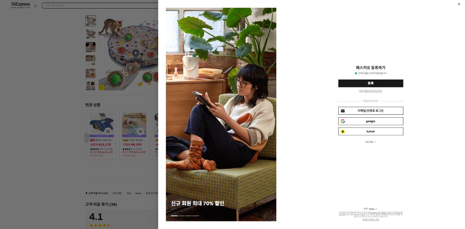Viewport: 465px width, 229px height.
Task: Select the first product video thumbnail
Action: coord(91,21)
